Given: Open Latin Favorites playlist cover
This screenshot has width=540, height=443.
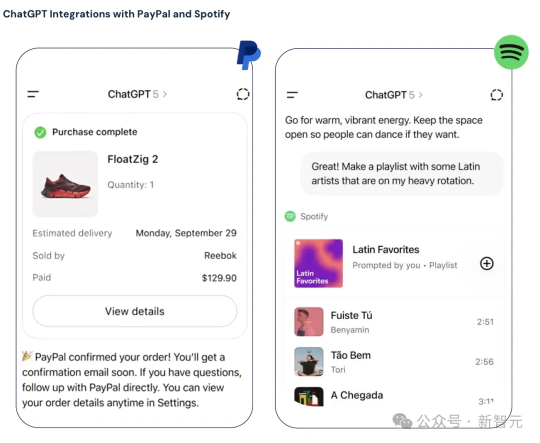Looking at the screenshot, I should click(x=318, y=263).
